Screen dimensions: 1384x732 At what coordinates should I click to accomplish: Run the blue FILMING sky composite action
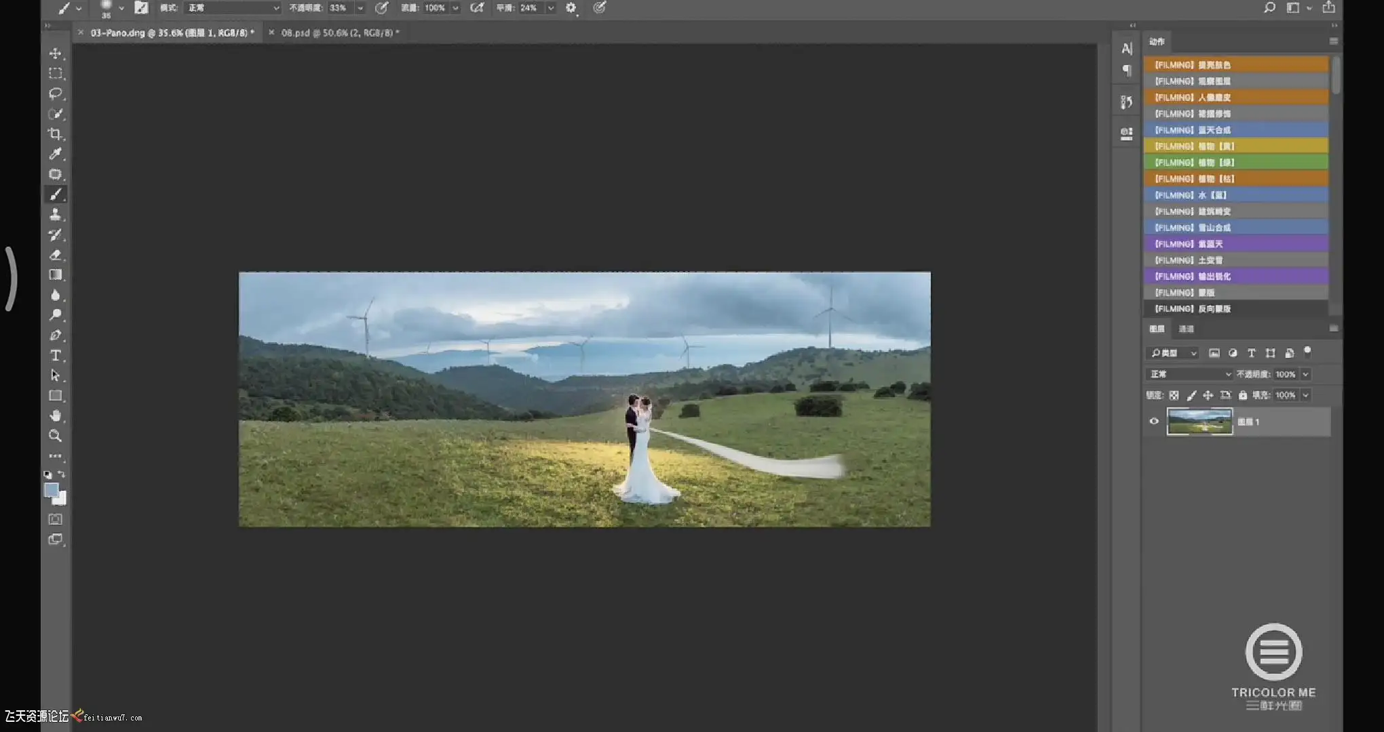(1235, 130)
